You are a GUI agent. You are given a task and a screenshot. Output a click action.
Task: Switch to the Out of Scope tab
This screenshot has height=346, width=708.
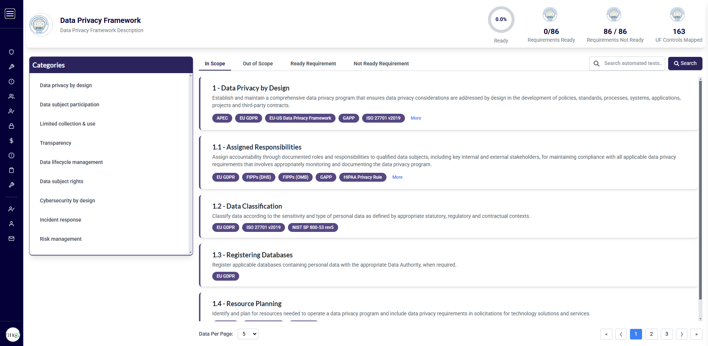point(258,64)
